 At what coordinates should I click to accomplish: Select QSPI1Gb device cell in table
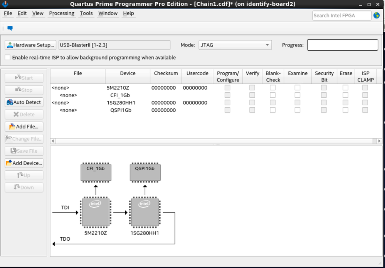point(121,110)
